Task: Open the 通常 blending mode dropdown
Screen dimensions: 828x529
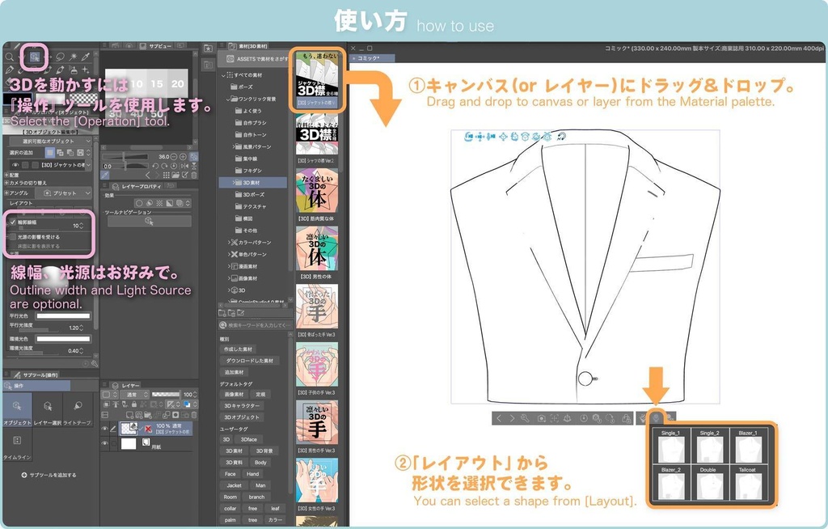Action: click(134, 395)
